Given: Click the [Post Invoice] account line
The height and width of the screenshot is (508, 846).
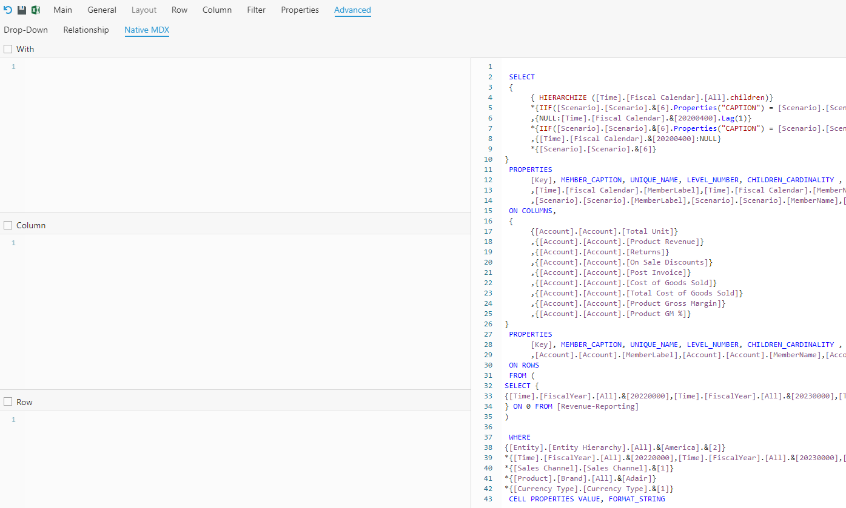Looking at the screenshot, I should (611, 272).
